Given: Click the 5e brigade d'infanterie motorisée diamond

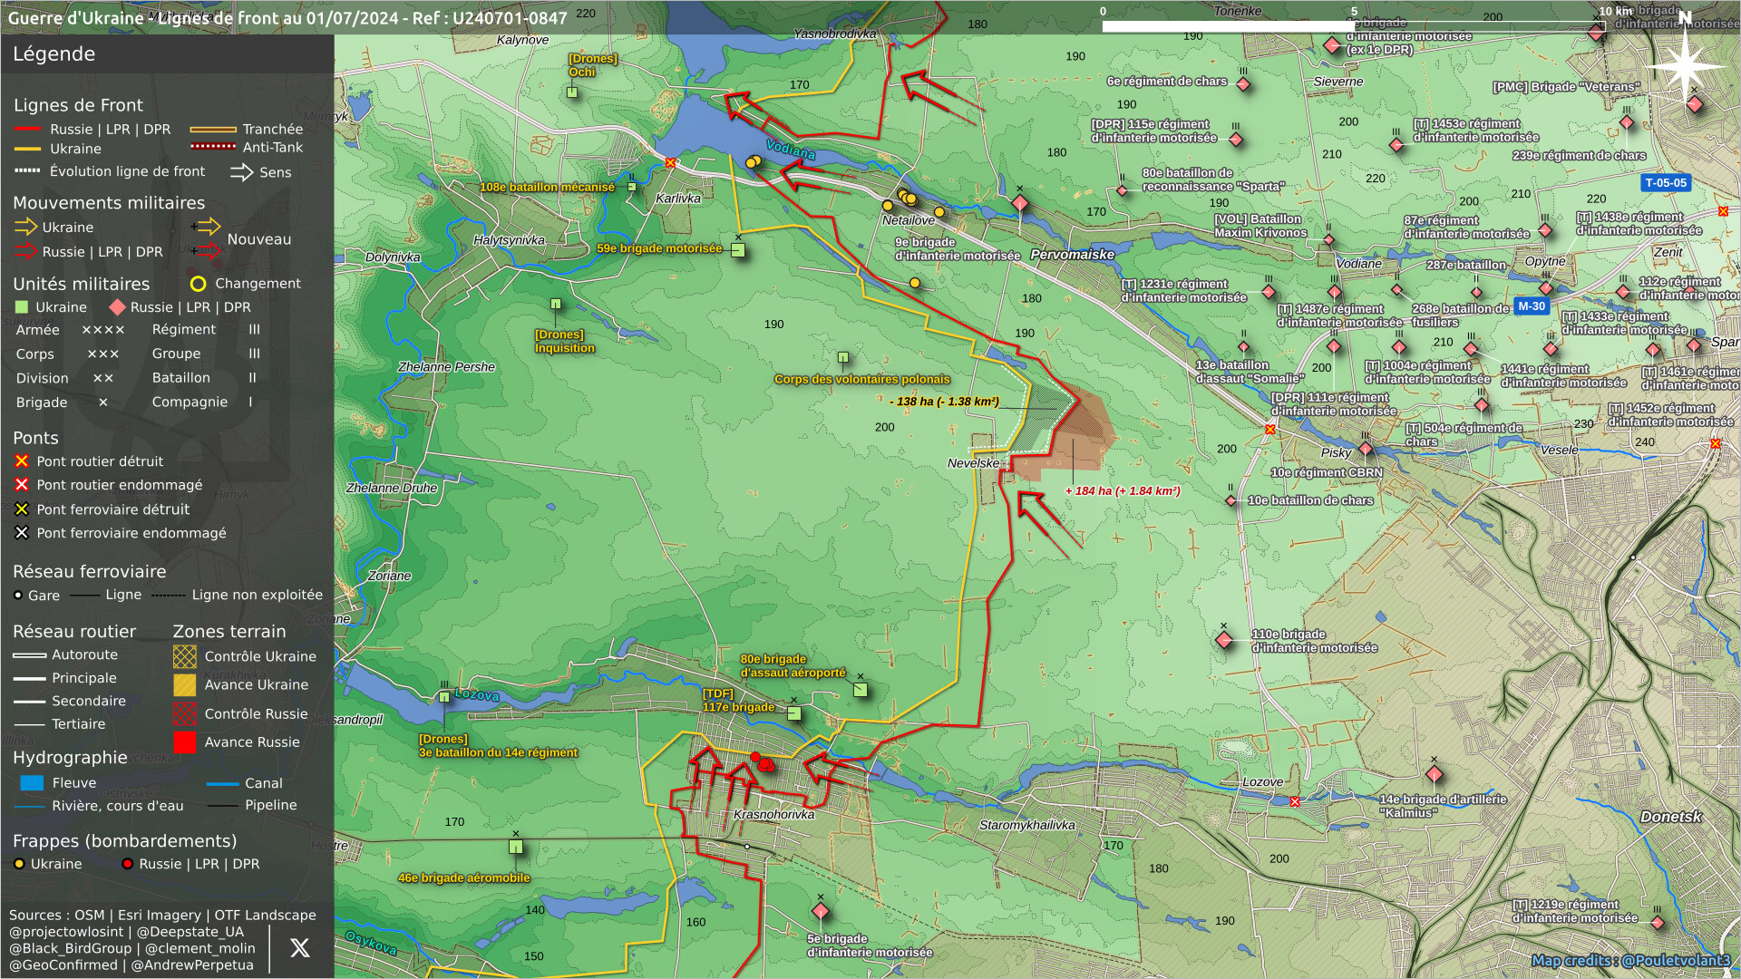Looking at the screenshot, I should 821,911.
